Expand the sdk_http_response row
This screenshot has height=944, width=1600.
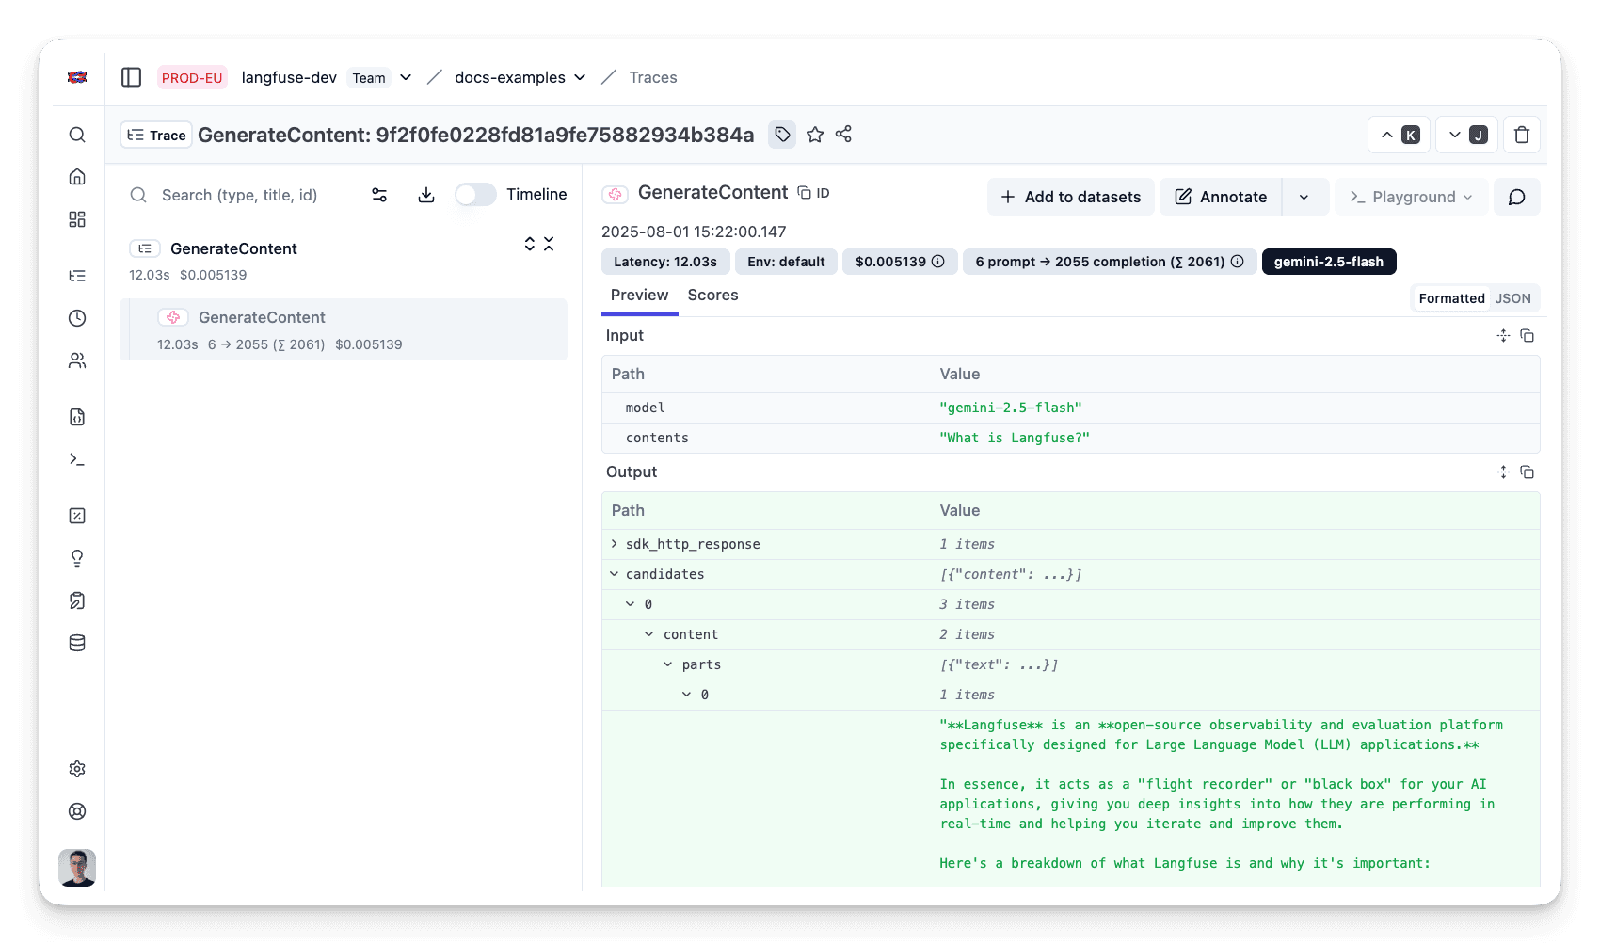coord(615,544)
